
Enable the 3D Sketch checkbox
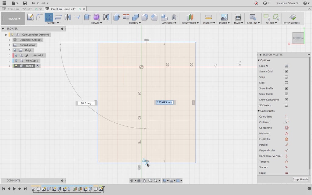point(286,105)
